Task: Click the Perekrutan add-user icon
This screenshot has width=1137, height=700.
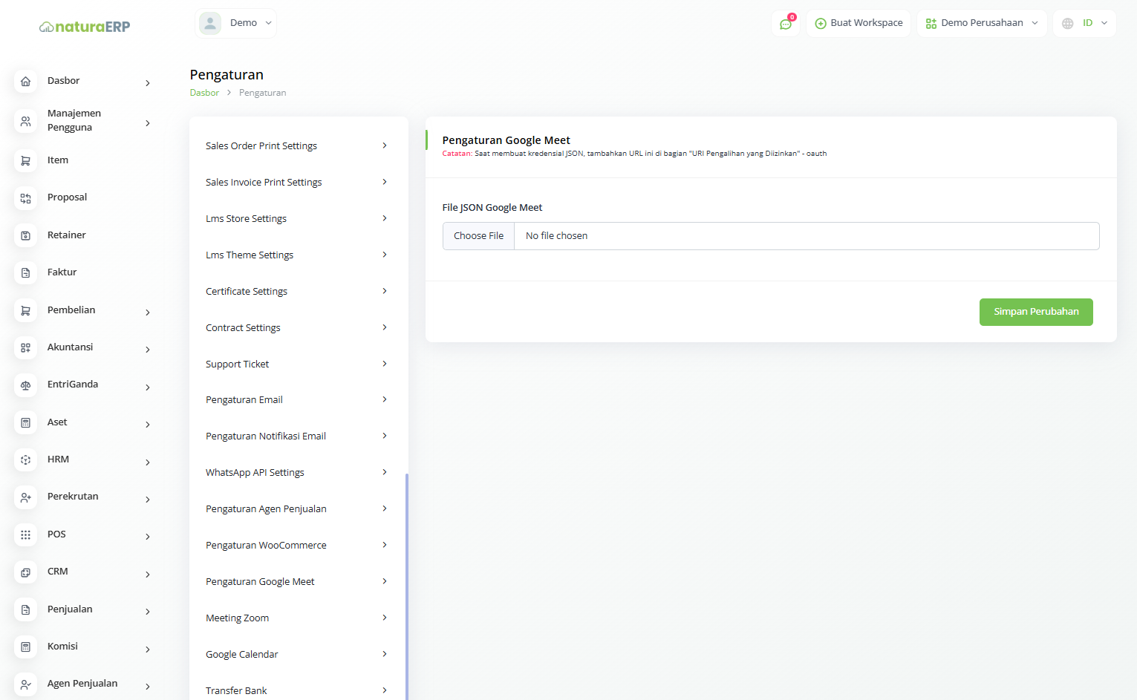Action: tap(25, 497)
